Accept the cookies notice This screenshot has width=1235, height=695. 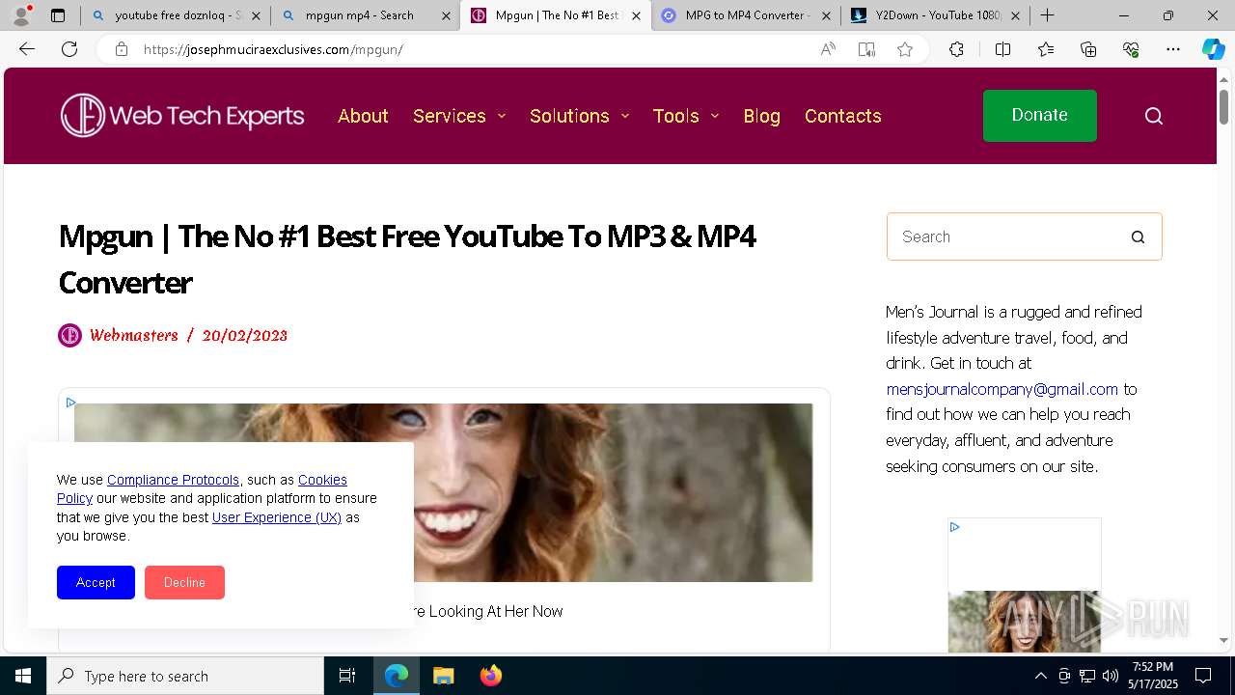click(x=96, y=582)
